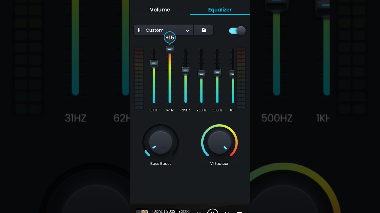Click the +15 gain value bubble
The image size is (380, 213).
click(x=170, y=38)
